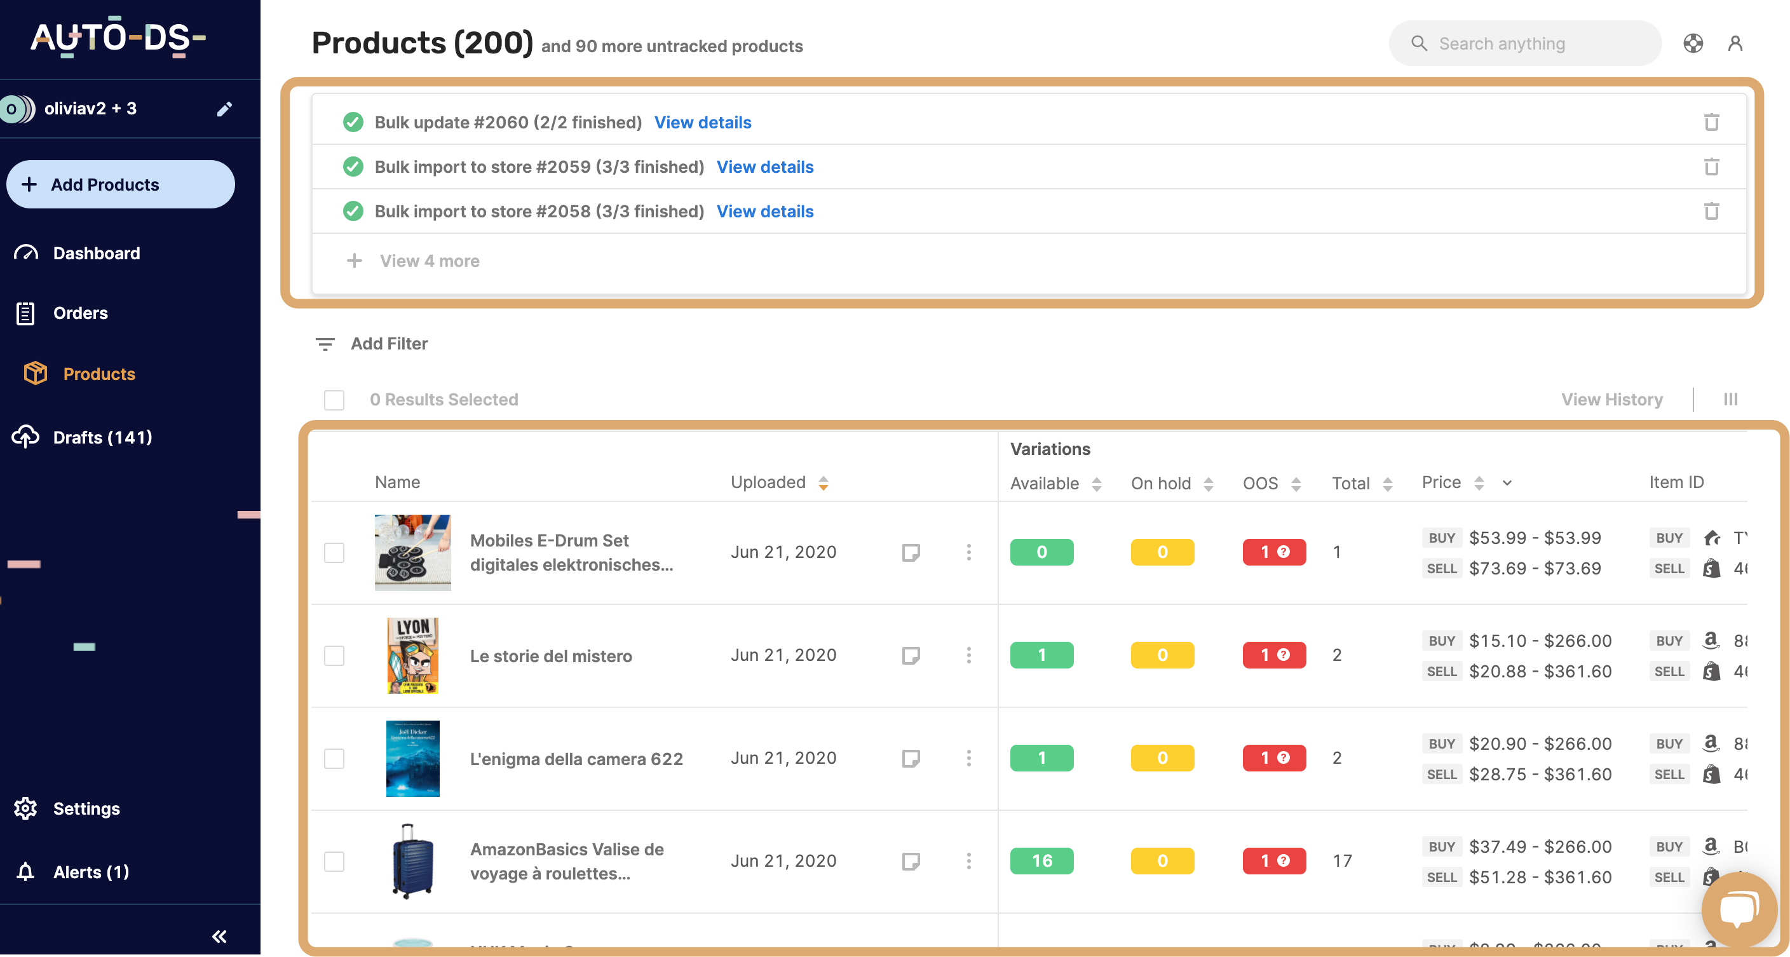The height and width of the screenshot is (957, 1790).
Task: Delete Bulk import #2059 notification
Action: [x=1711, y=166]
